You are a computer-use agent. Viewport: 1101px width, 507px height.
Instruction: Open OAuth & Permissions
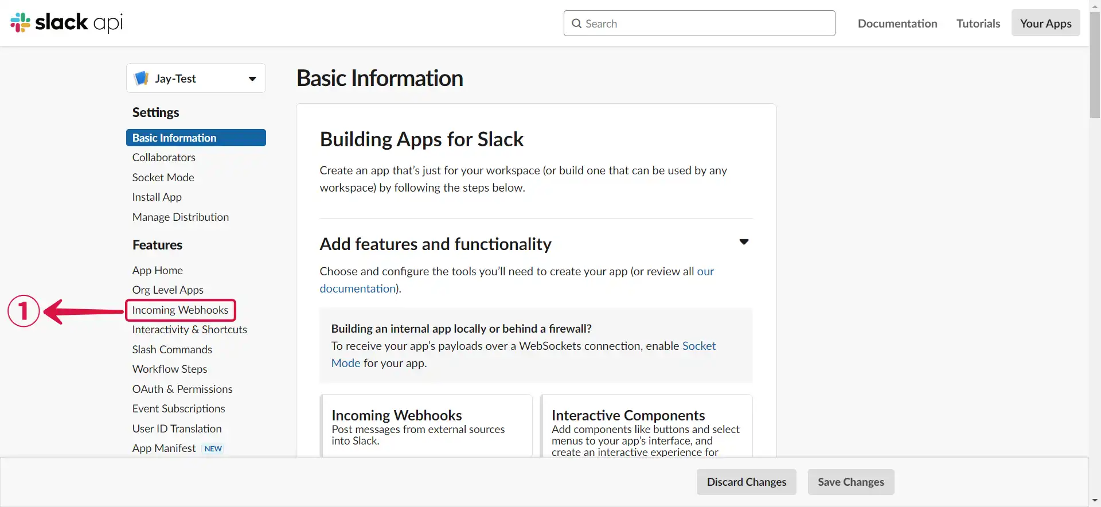(x=182, y=389)
